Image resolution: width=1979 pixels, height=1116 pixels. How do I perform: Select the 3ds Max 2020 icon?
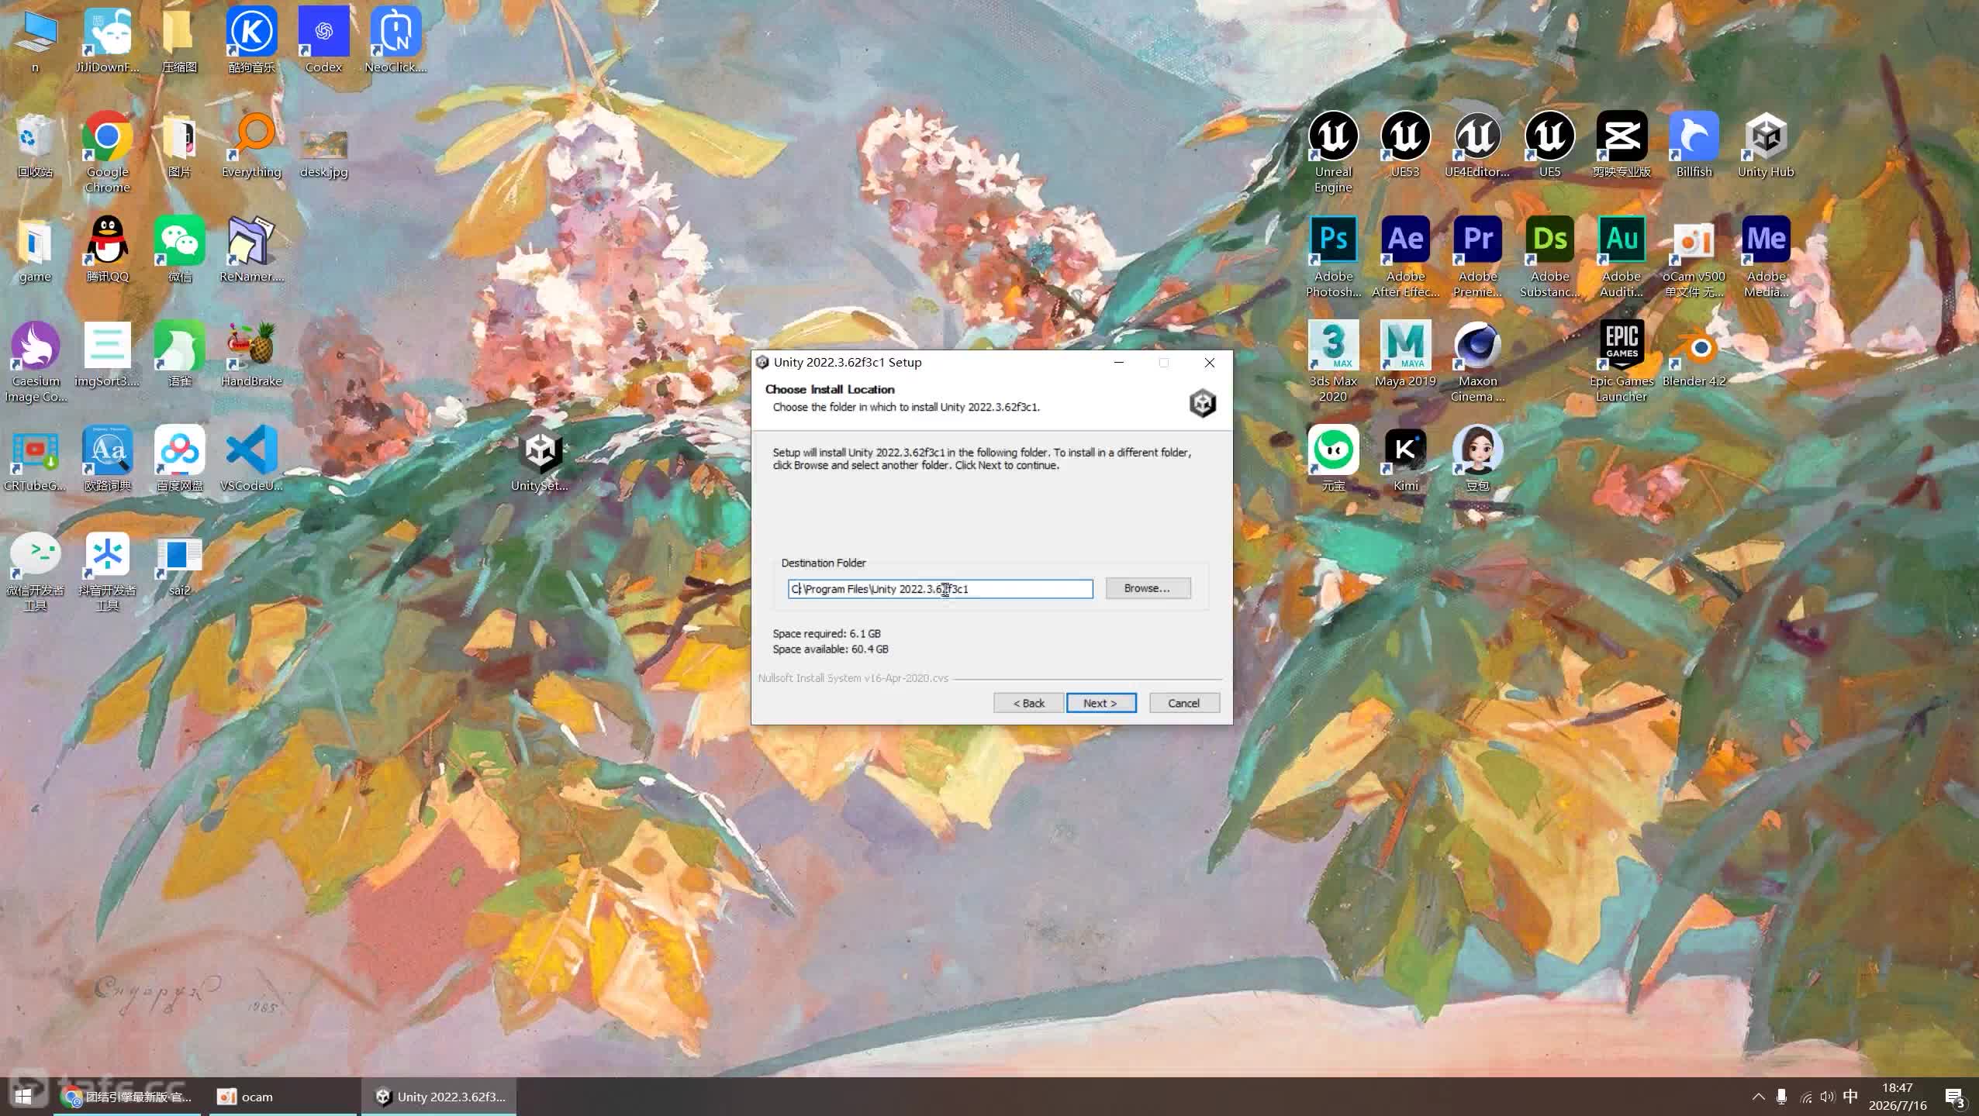[1333, 362]
